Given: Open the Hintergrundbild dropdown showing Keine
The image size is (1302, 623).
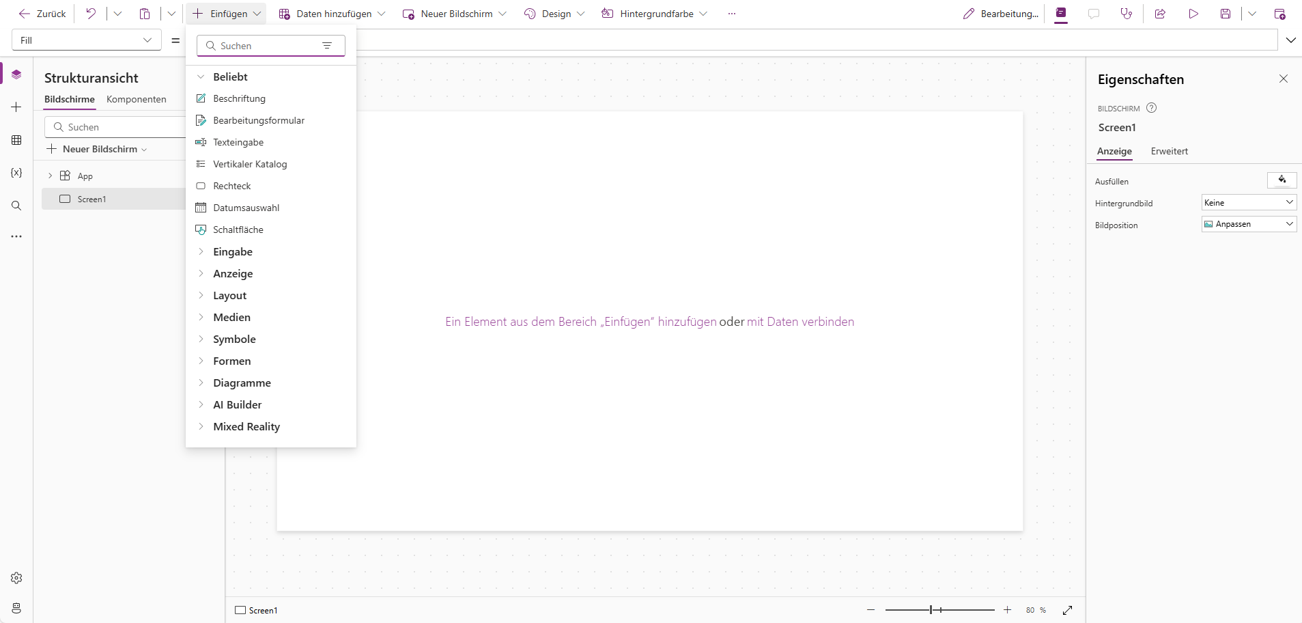Looking at the screenshot, I should pos(1249,203).
